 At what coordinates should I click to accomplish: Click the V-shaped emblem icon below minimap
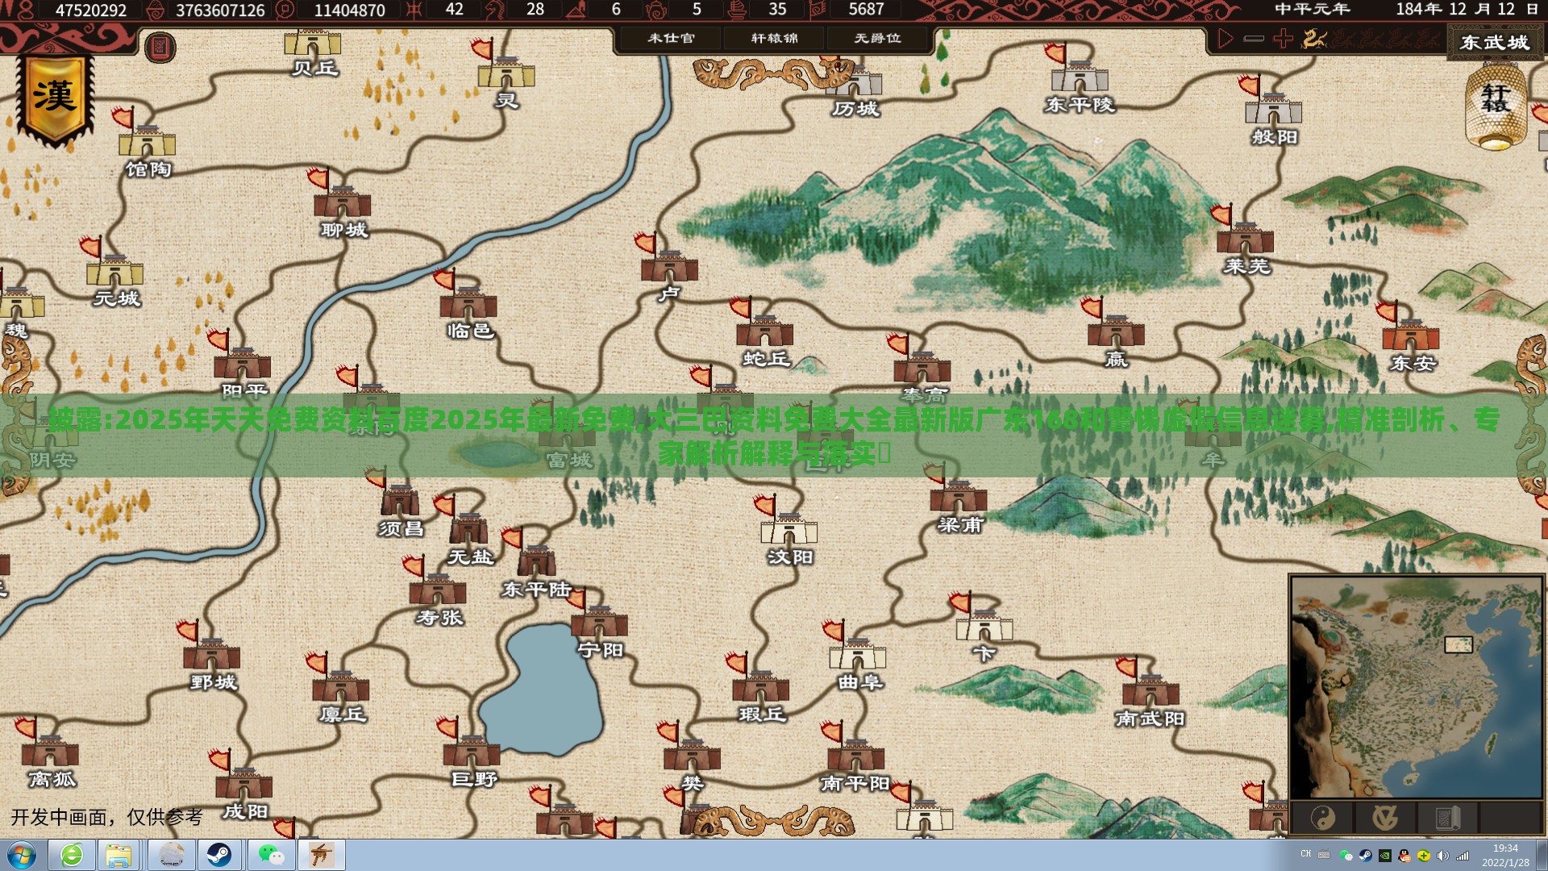point(1385,819)
